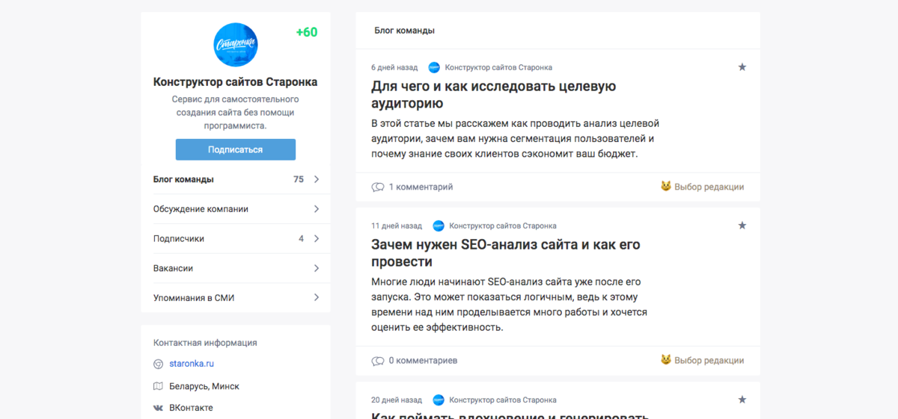Screen dimensions: 898x419
Task: Click the Контактная информация heading
Action: tap(205, 343)
